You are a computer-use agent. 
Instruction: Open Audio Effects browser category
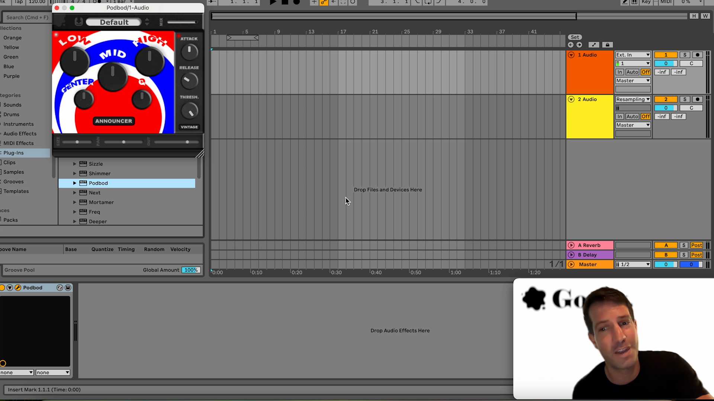click(x=20, y=134)
